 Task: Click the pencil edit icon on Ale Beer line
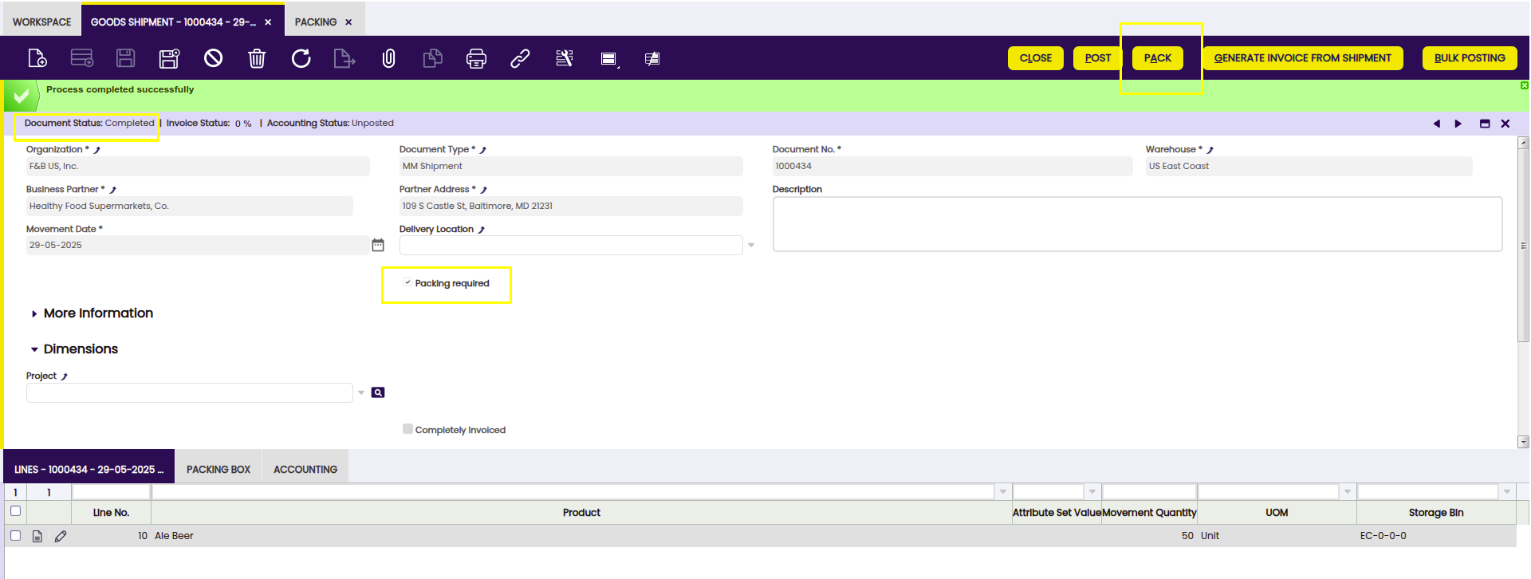click(x=61, y=536)
